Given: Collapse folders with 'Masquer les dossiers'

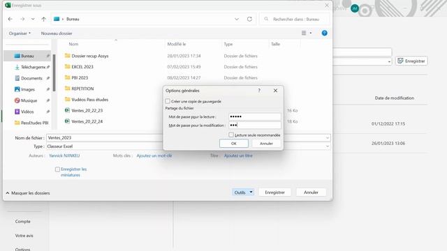Looking at the screenshot, I should tap(28, 193).
